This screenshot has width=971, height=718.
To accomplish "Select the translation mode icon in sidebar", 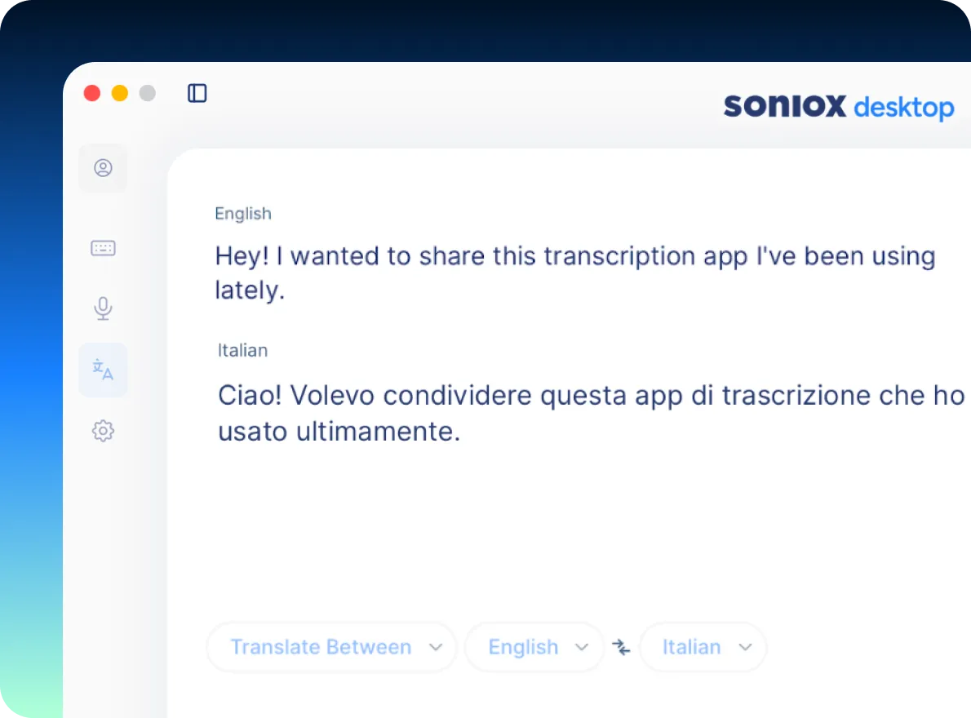I will tap(103, 370).
